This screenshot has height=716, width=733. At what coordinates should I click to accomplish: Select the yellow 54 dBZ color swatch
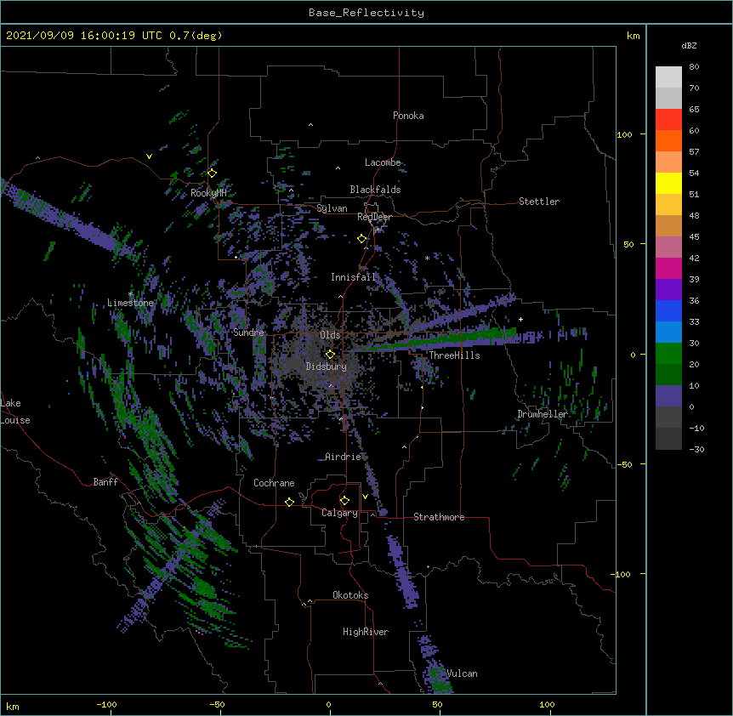(x=668, y=183)
